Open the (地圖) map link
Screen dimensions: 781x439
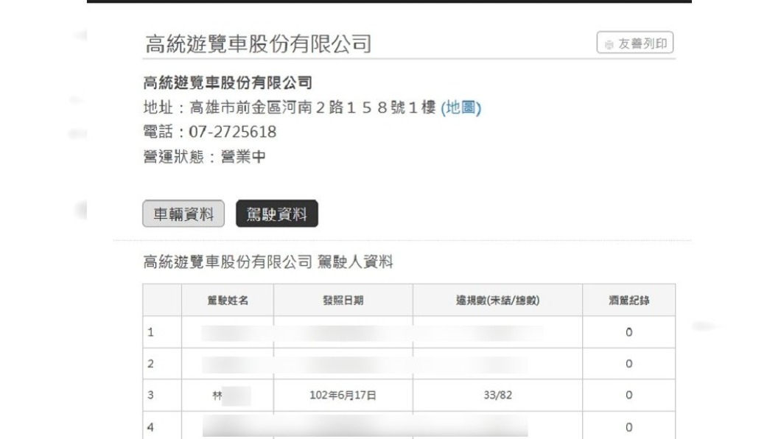tap(460, 108)
